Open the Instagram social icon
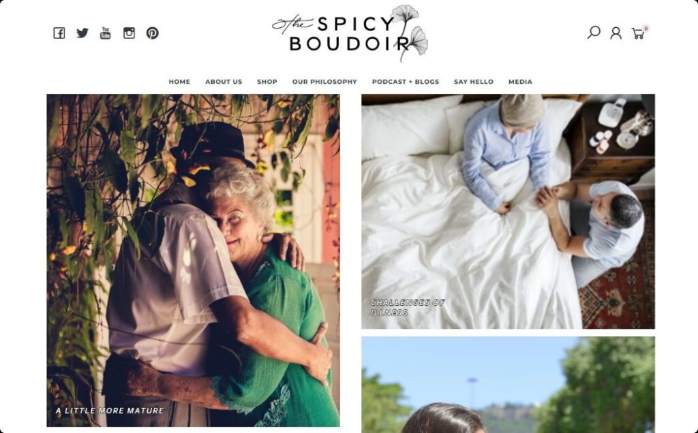The image size is (698, 433). [x=129, y=33]
